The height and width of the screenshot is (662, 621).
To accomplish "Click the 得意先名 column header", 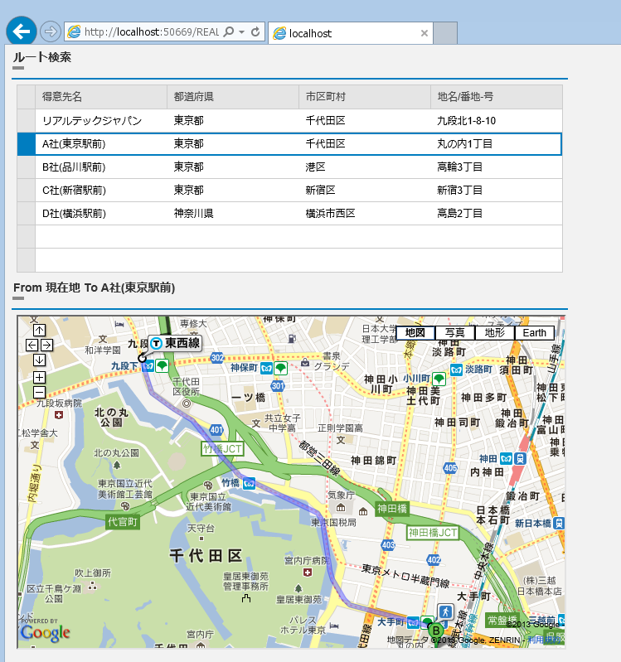I will [101, 97].
